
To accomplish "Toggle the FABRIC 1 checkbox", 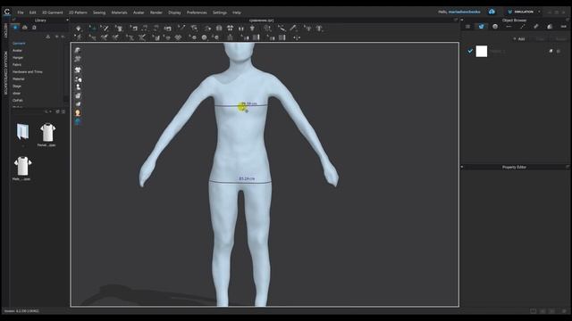I will 470,52.
